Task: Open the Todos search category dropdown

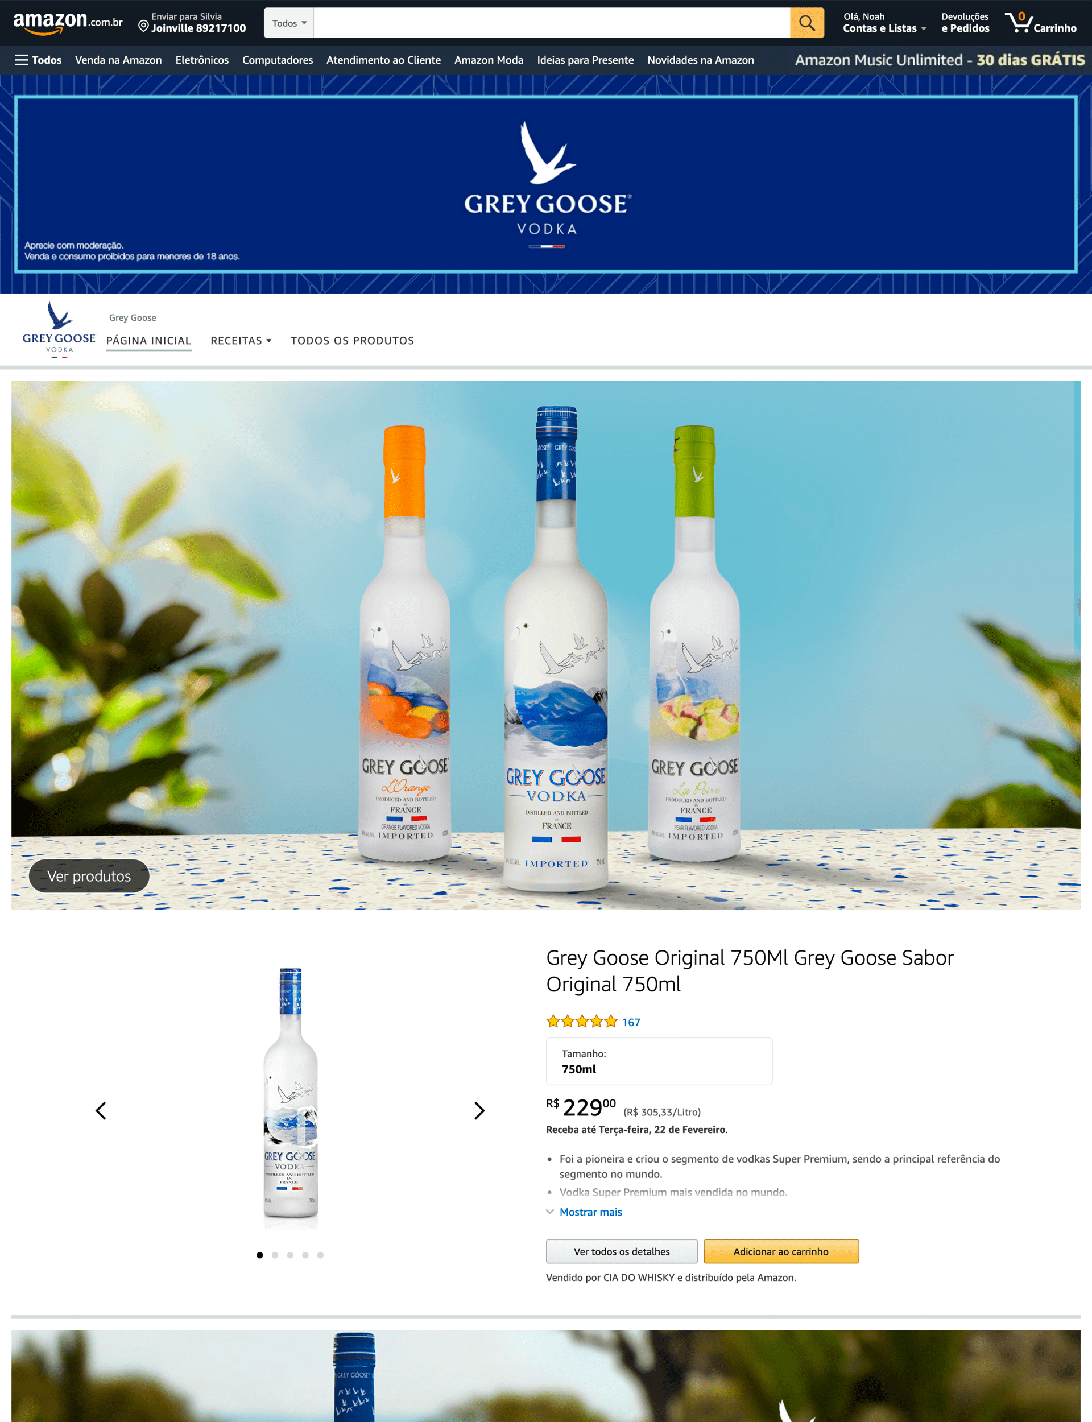Action: click(x=289, y=23)
